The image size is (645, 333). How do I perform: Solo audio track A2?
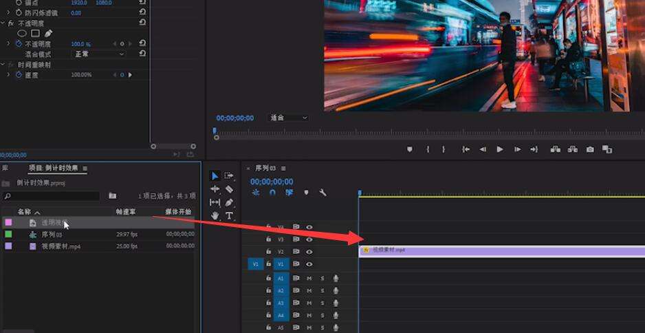tap(322, 291)
